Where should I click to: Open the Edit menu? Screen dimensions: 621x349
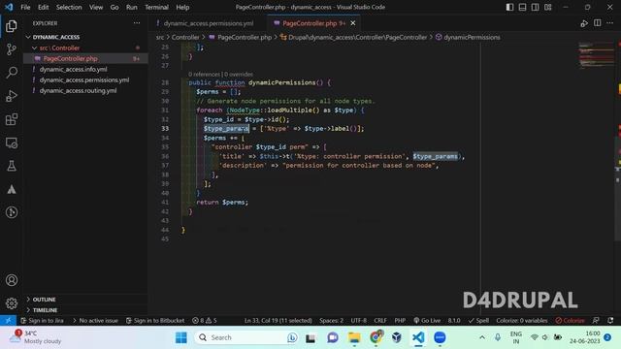point(43,7)
